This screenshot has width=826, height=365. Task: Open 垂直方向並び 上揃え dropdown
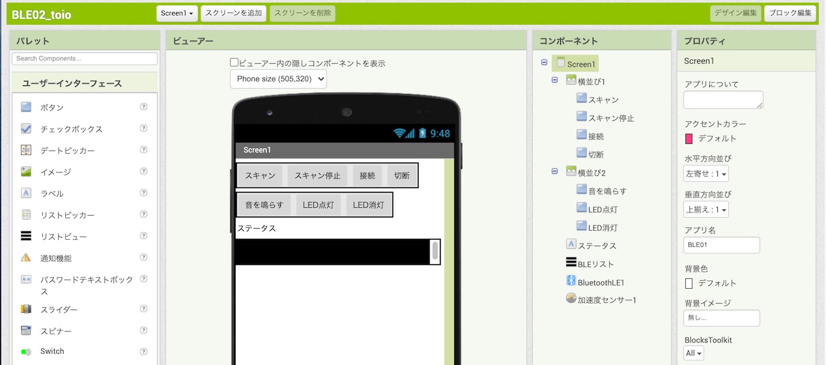click(x=706, y=210)
